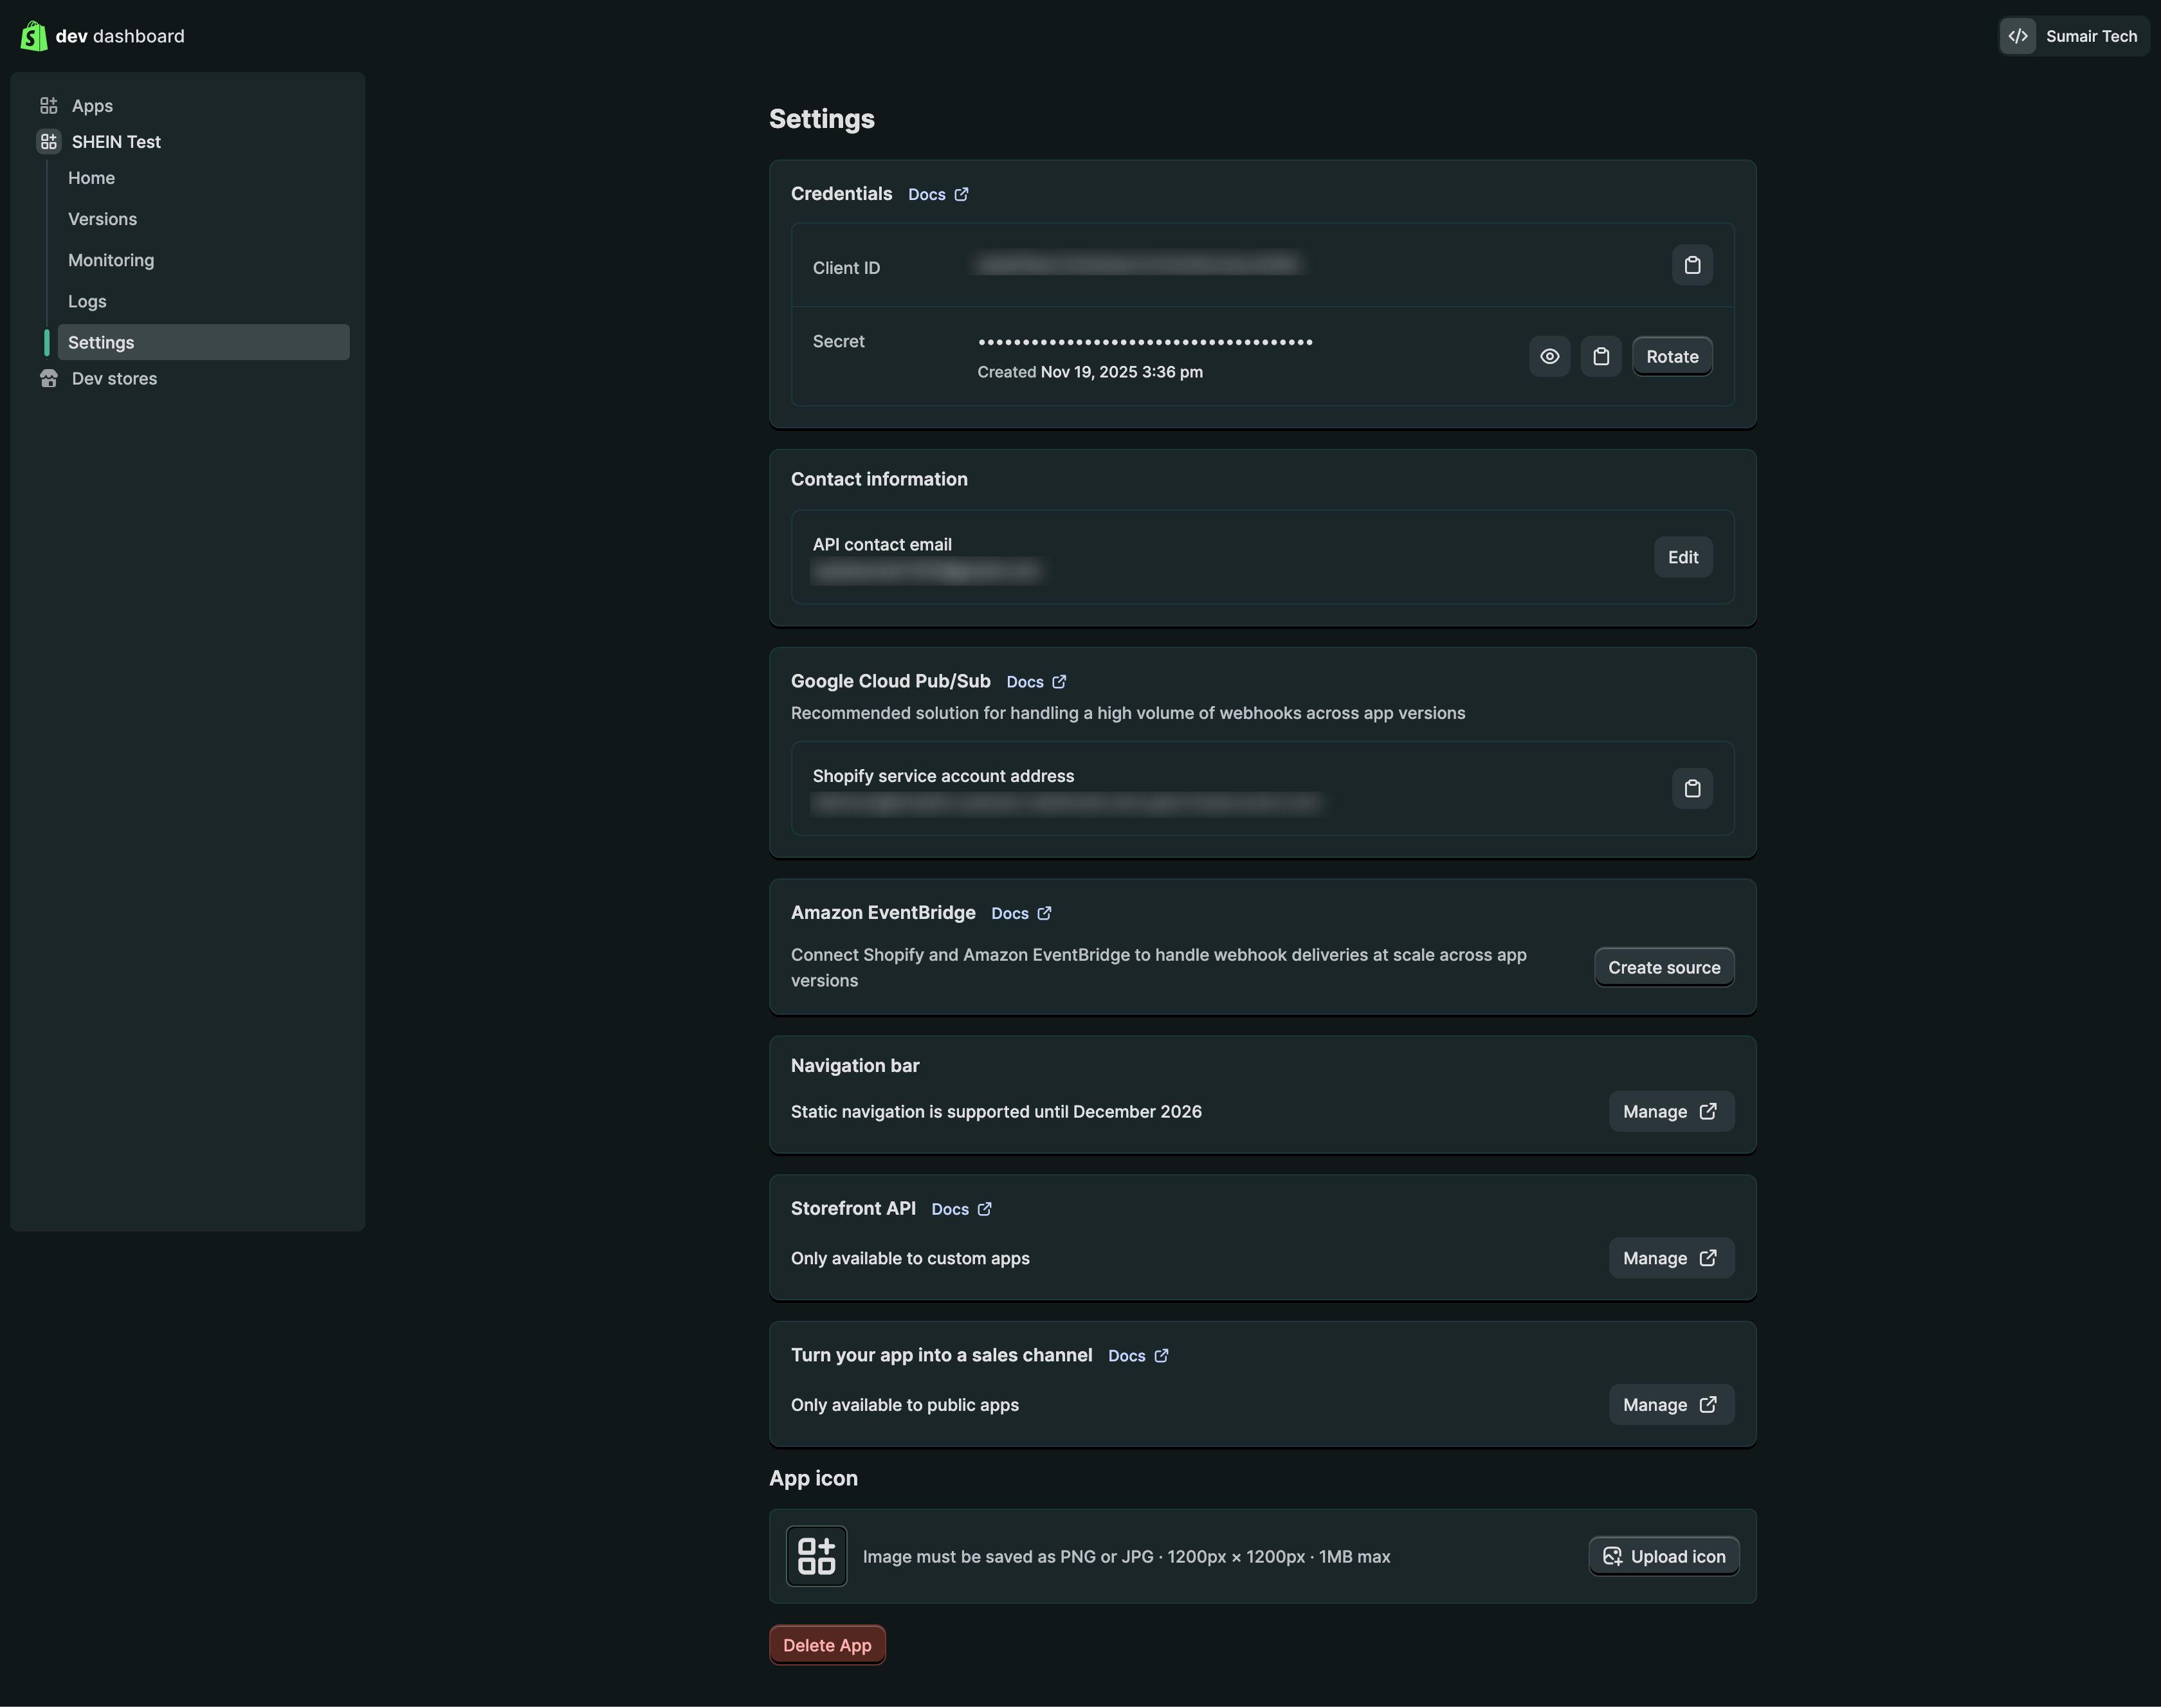Copy Shopify service account address

point(1692,788)
